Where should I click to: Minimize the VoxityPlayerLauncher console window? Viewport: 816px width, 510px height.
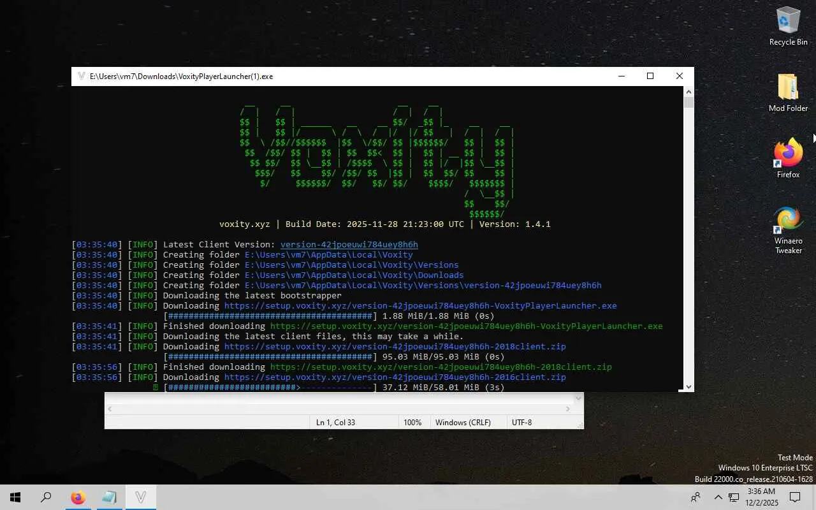tap(622, 76)
